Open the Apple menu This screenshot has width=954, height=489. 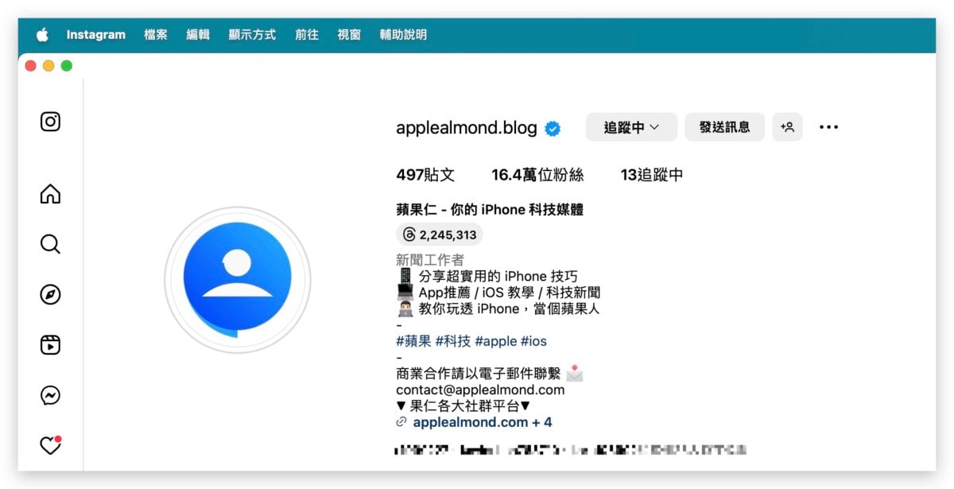42,35
